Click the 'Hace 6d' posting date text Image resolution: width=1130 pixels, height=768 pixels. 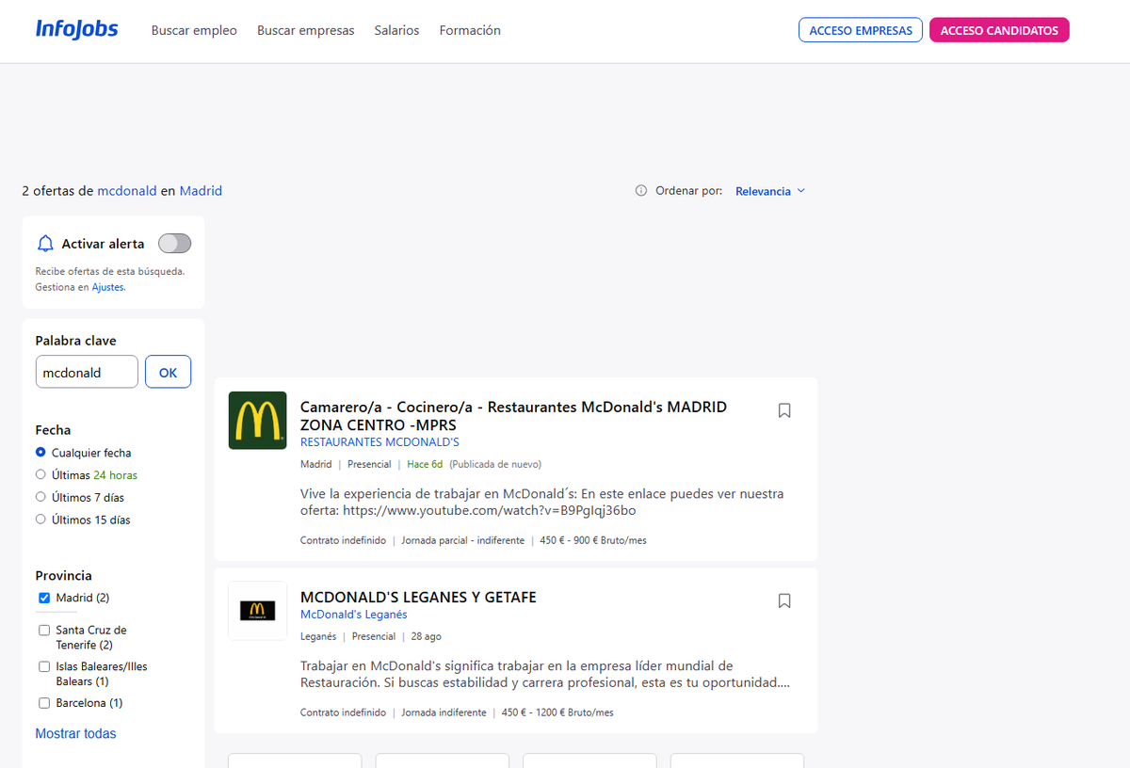[x=425, y=464]
